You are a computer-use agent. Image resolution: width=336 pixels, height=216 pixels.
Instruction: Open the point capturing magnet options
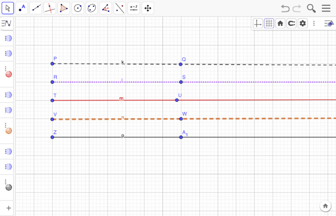click(291, 23)
